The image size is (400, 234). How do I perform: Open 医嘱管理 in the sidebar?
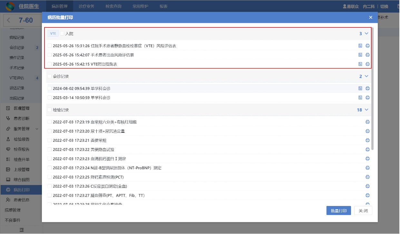click(21, 108)
